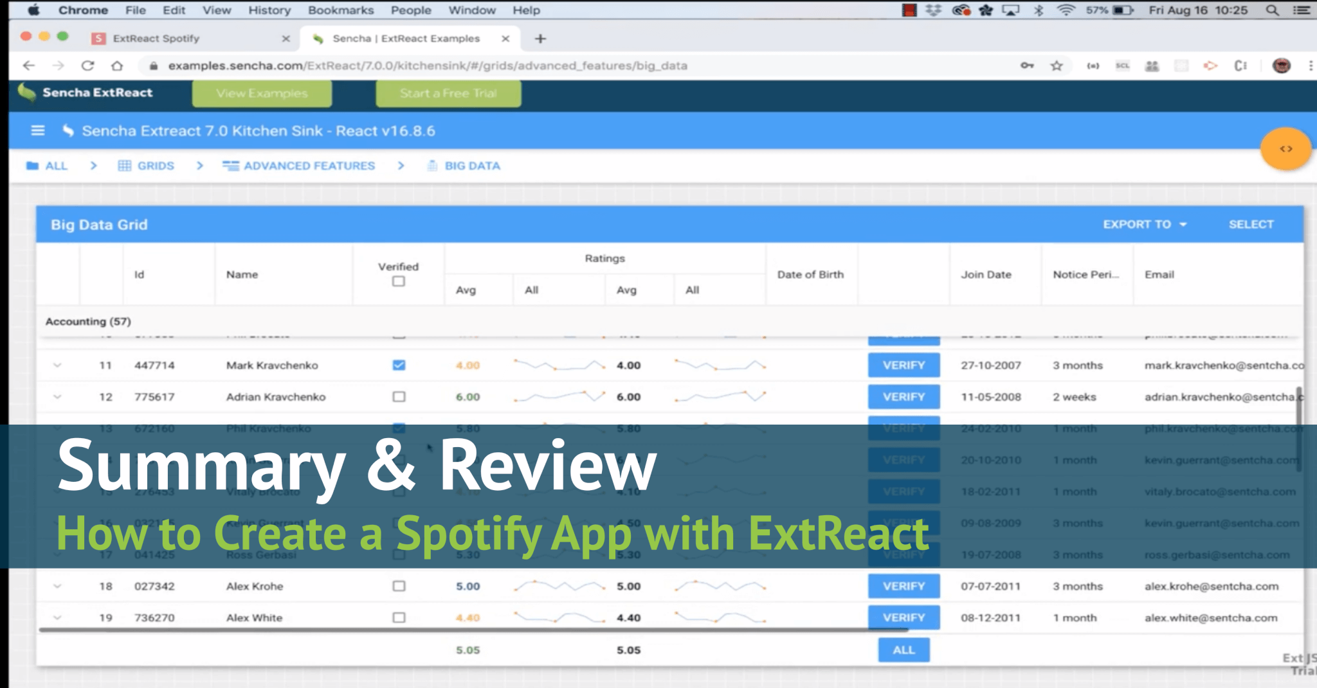Click VERIFY for Alex White
This screenshot has width=1317, height=688.
pyautogui.click(x=904, y=617)
